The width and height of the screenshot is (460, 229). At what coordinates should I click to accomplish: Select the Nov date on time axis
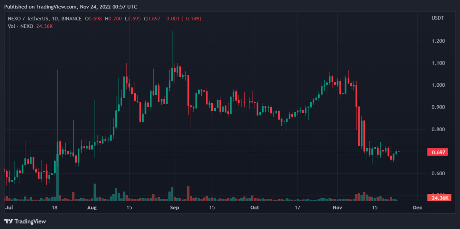pyautogui.click(x=337, y=208)
